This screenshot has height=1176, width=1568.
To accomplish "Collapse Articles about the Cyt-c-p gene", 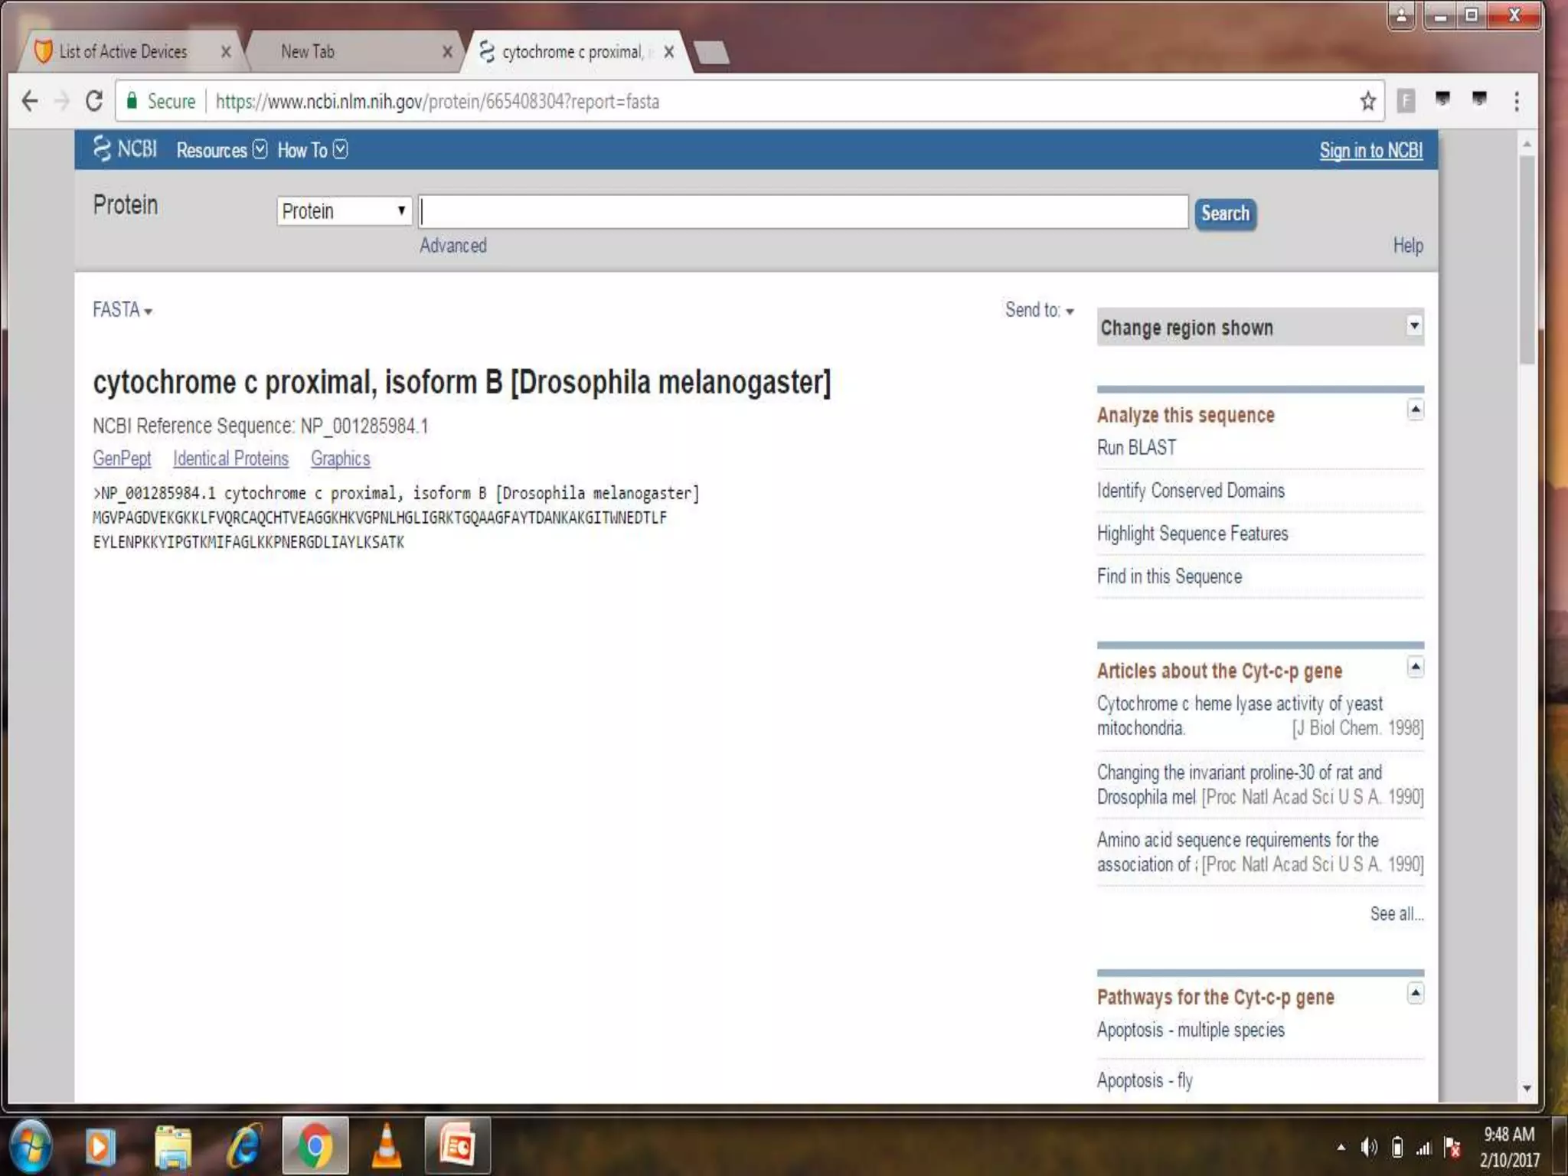I will pyautogui.click(x=1415, y=668).
